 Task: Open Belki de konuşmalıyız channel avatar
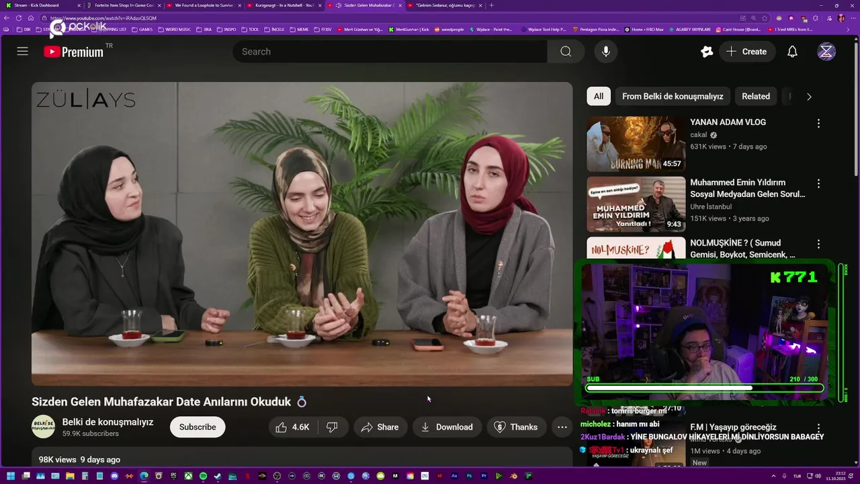tap(43, 427)
